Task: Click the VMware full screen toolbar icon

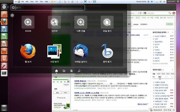Action: click(85, 1)
